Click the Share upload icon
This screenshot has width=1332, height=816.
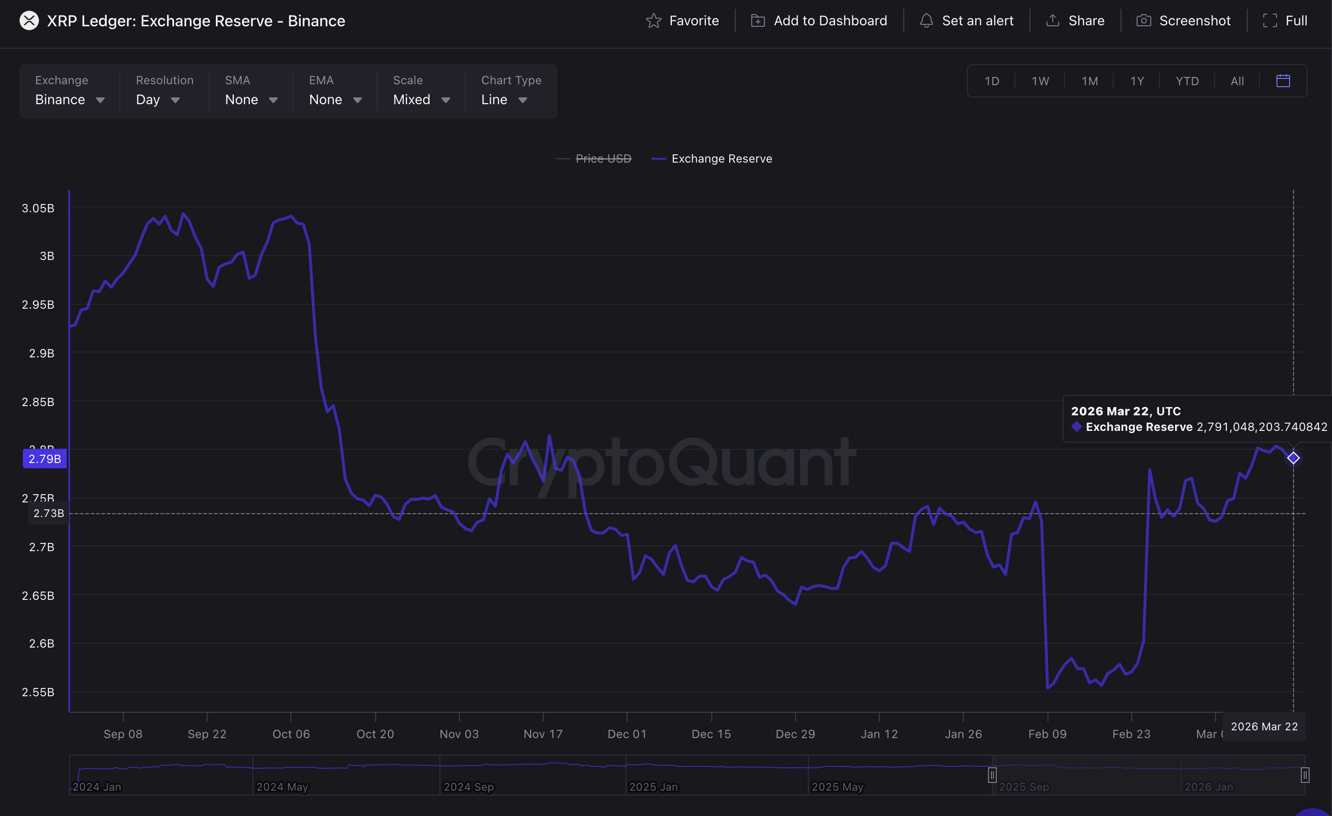click(x=1052, y=20)
